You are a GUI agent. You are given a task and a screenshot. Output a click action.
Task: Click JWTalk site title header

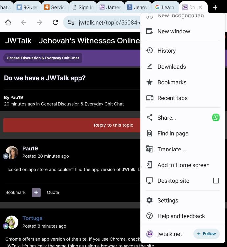pos(72,41)
